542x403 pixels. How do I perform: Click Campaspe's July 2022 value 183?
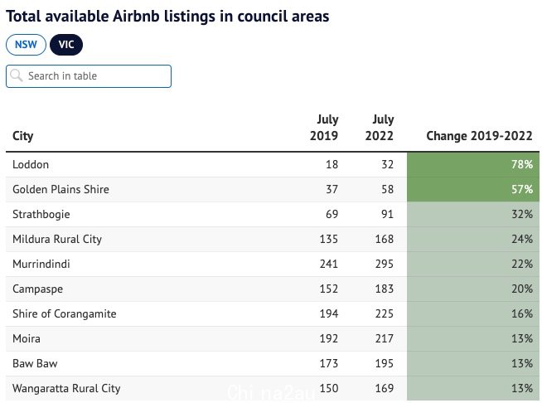[x=385, y=289]
